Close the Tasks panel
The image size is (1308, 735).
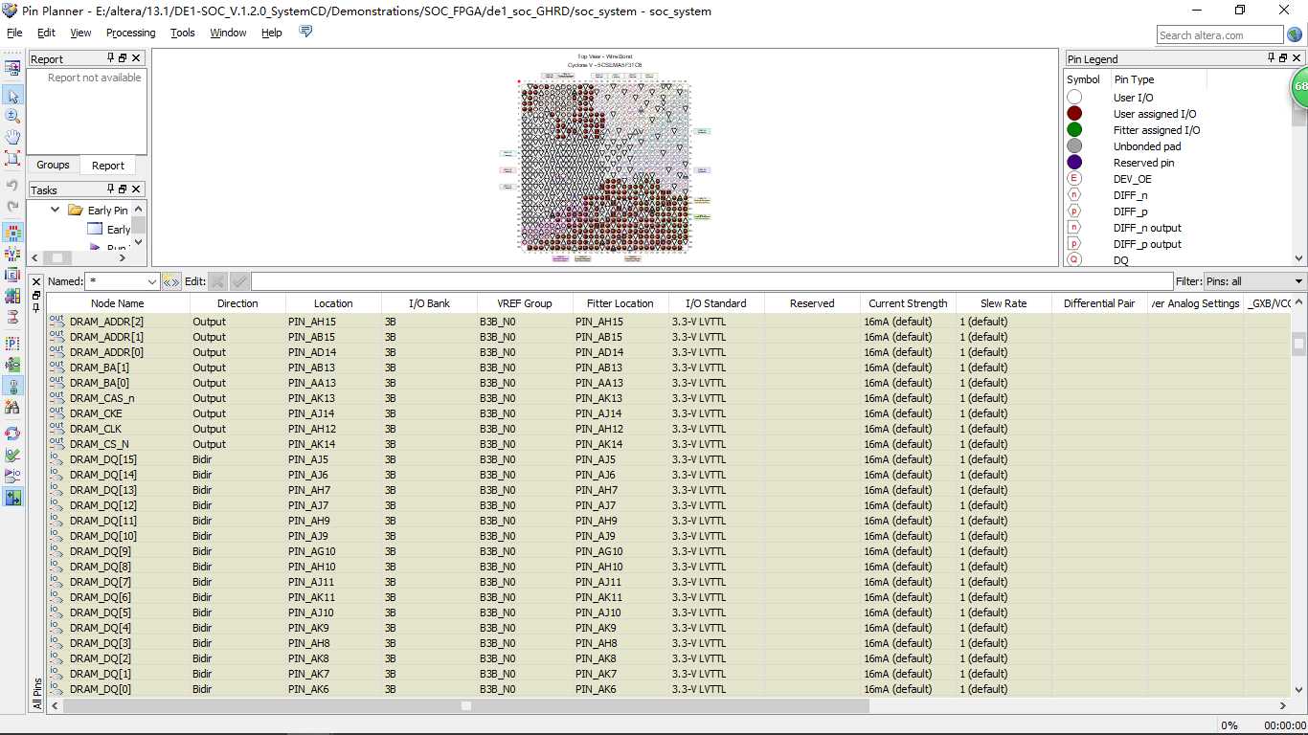(x=136, y=189)
